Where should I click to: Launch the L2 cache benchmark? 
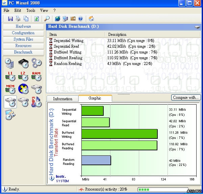click(23, 76)
